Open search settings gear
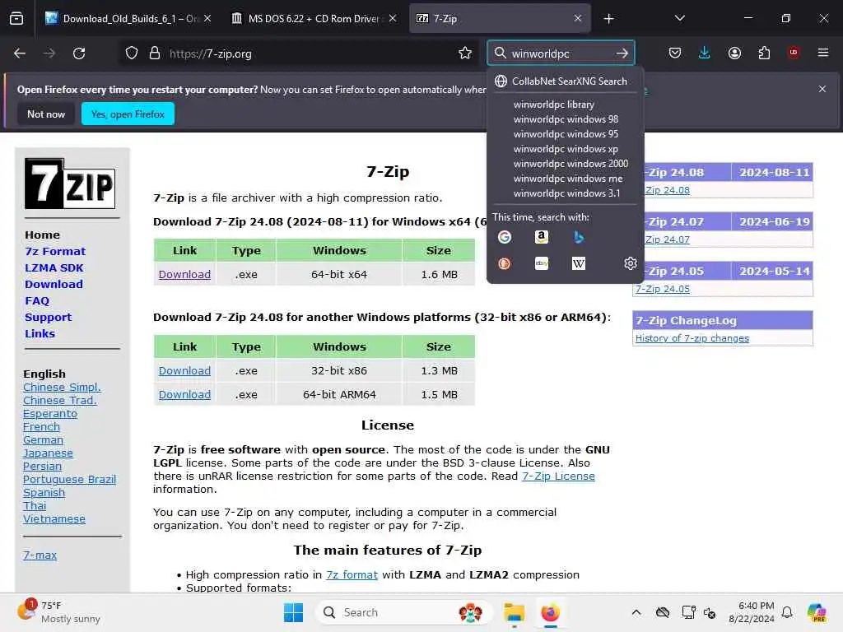 (630, 263)
